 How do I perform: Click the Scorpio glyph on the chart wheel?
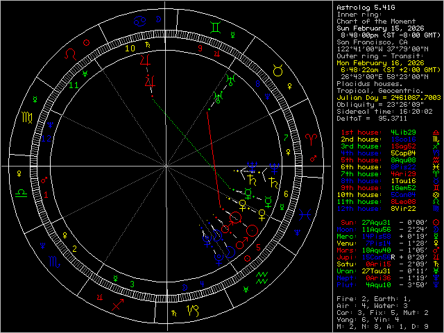tap(54, 262)
